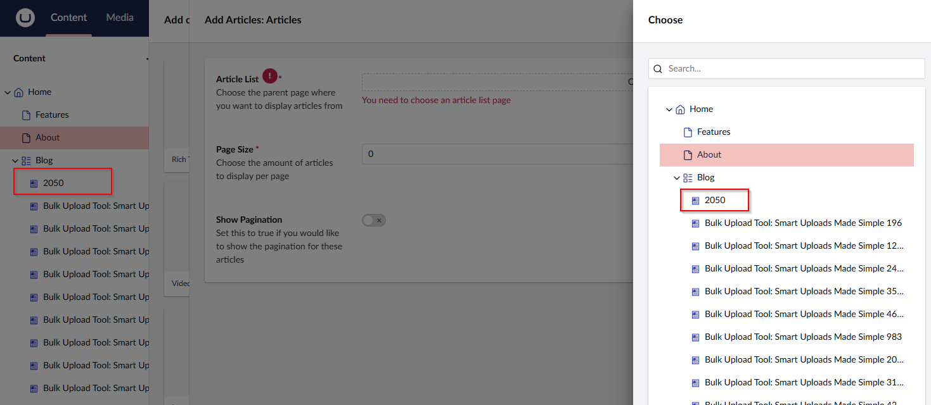Screen dimensions: 931x405
Task: Click Blog list icon in Choose panel
Action: click(x=688, y=178)
